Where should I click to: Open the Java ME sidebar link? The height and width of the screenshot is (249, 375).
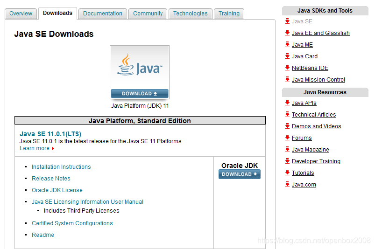pos(302,45)
